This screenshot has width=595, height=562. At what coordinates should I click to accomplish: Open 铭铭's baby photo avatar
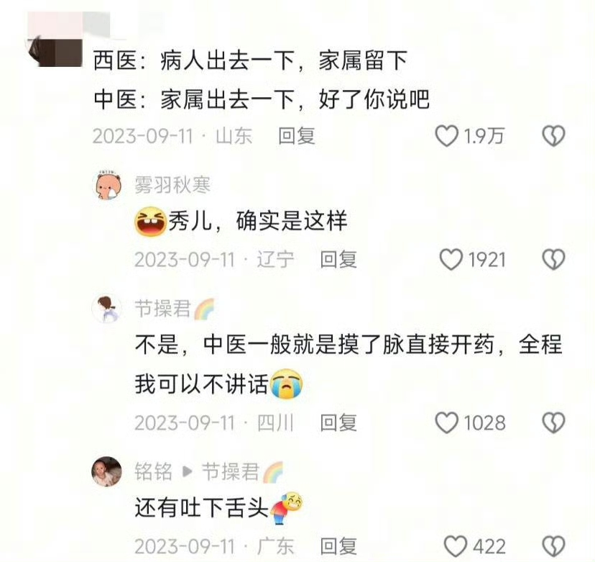click(107, 471)
